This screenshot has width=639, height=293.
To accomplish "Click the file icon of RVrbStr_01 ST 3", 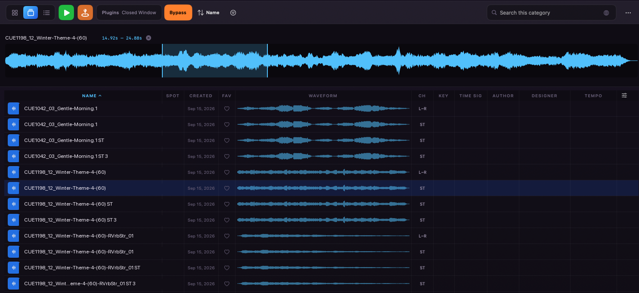I will click(x=13, y=284).
